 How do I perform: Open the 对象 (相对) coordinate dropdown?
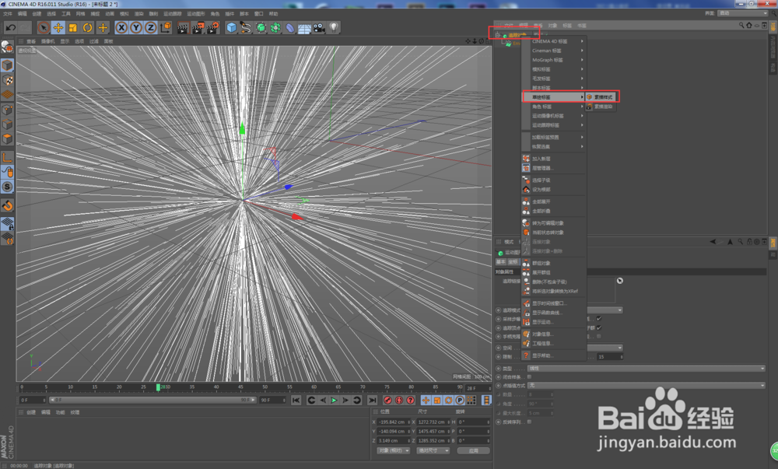[x=394, y=450]
